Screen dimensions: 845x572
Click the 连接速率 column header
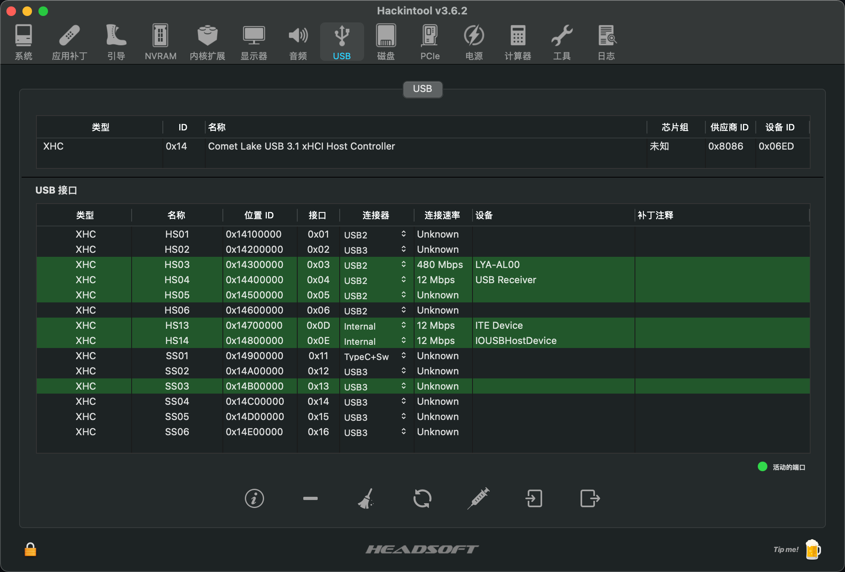click(x=443, y=215)
